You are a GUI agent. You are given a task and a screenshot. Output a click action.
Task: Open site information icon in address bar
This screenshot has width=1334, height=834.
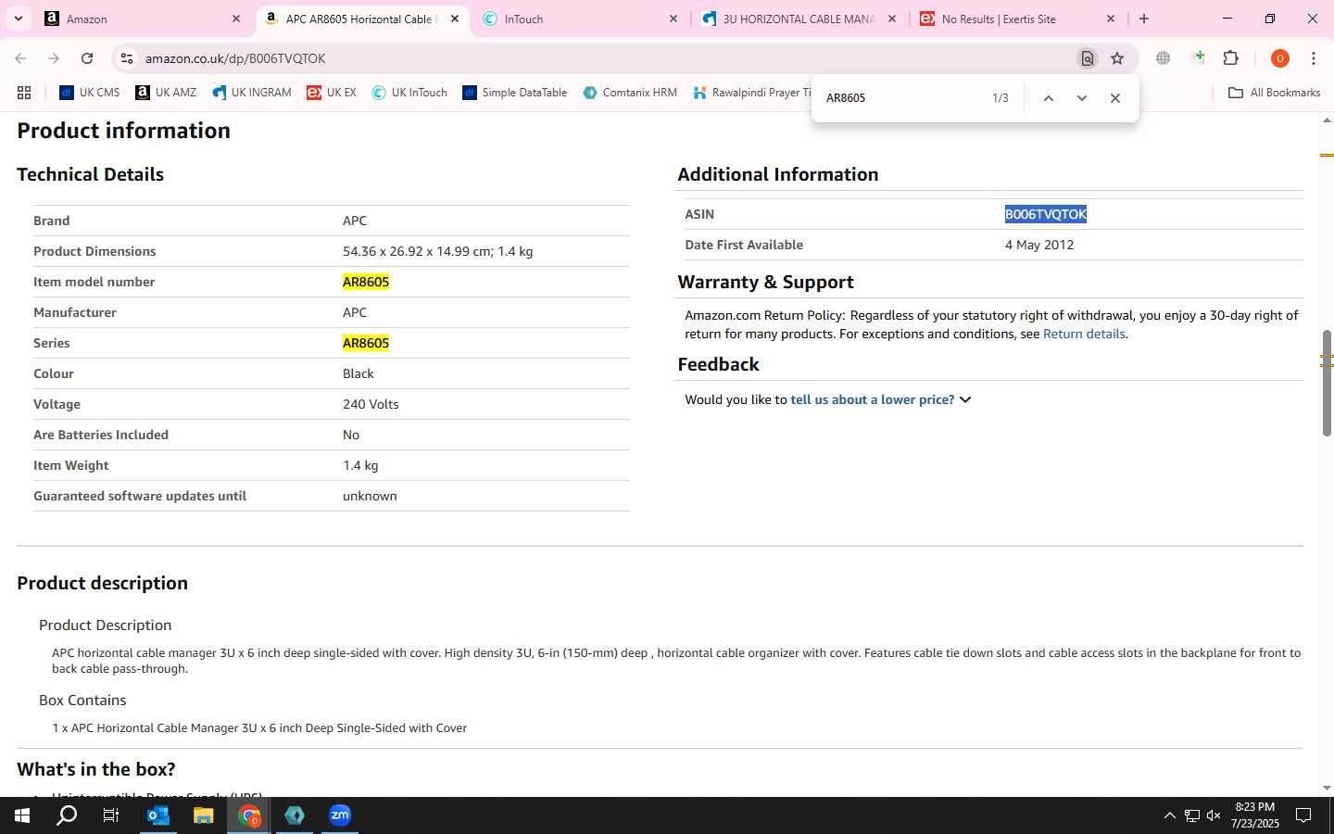127,58
